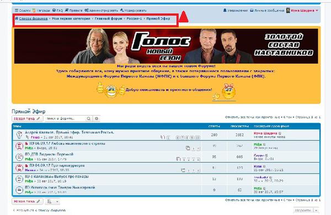Screen dimensions: 331x215
Task: Open the Награды menu item
Action: pyautogui.click(x=41, y=11)
